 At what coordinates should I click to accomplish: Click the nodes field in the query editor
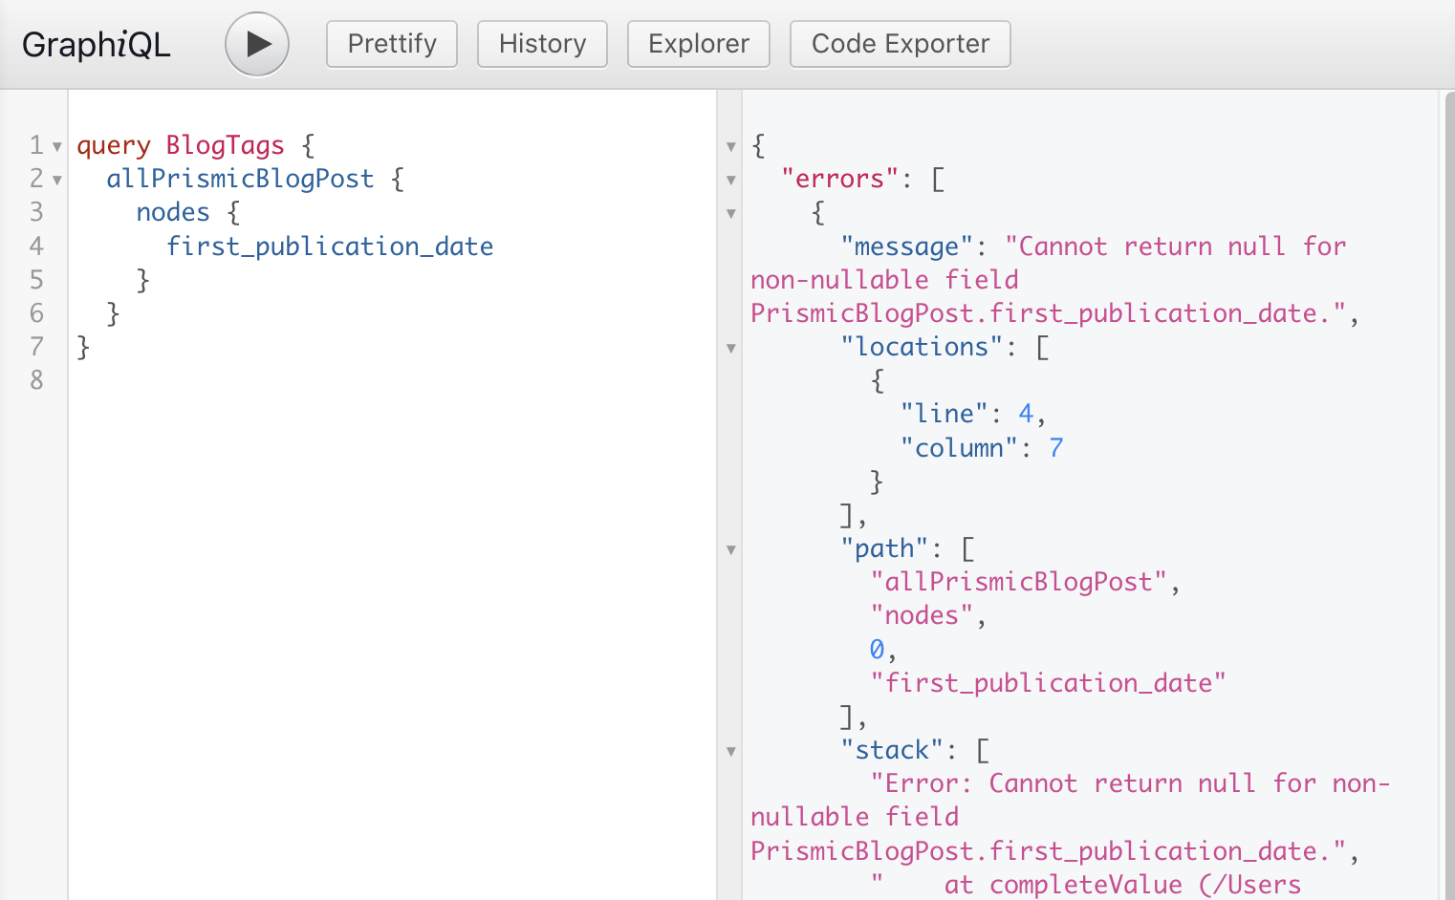pos(173,212)
